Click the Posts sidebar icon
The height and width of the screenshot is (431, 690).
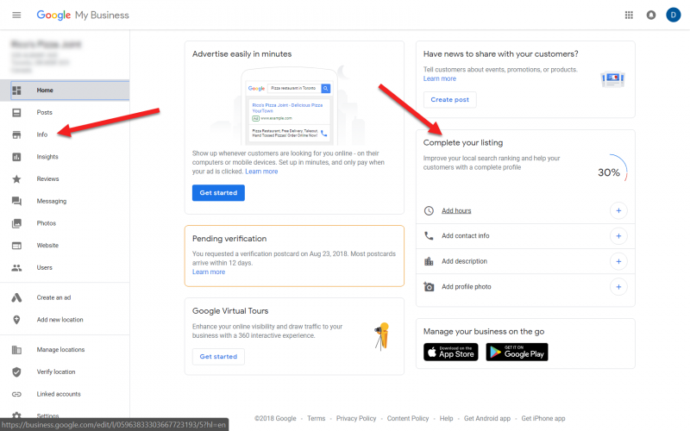pyautogui.click(x=16, y=113)
